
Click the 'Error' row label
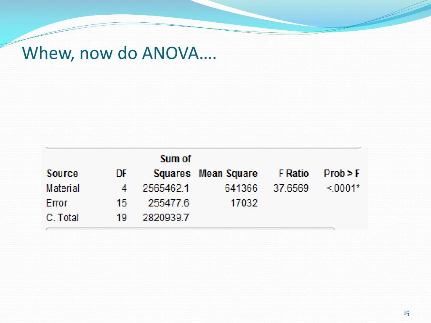pos(56,203)
